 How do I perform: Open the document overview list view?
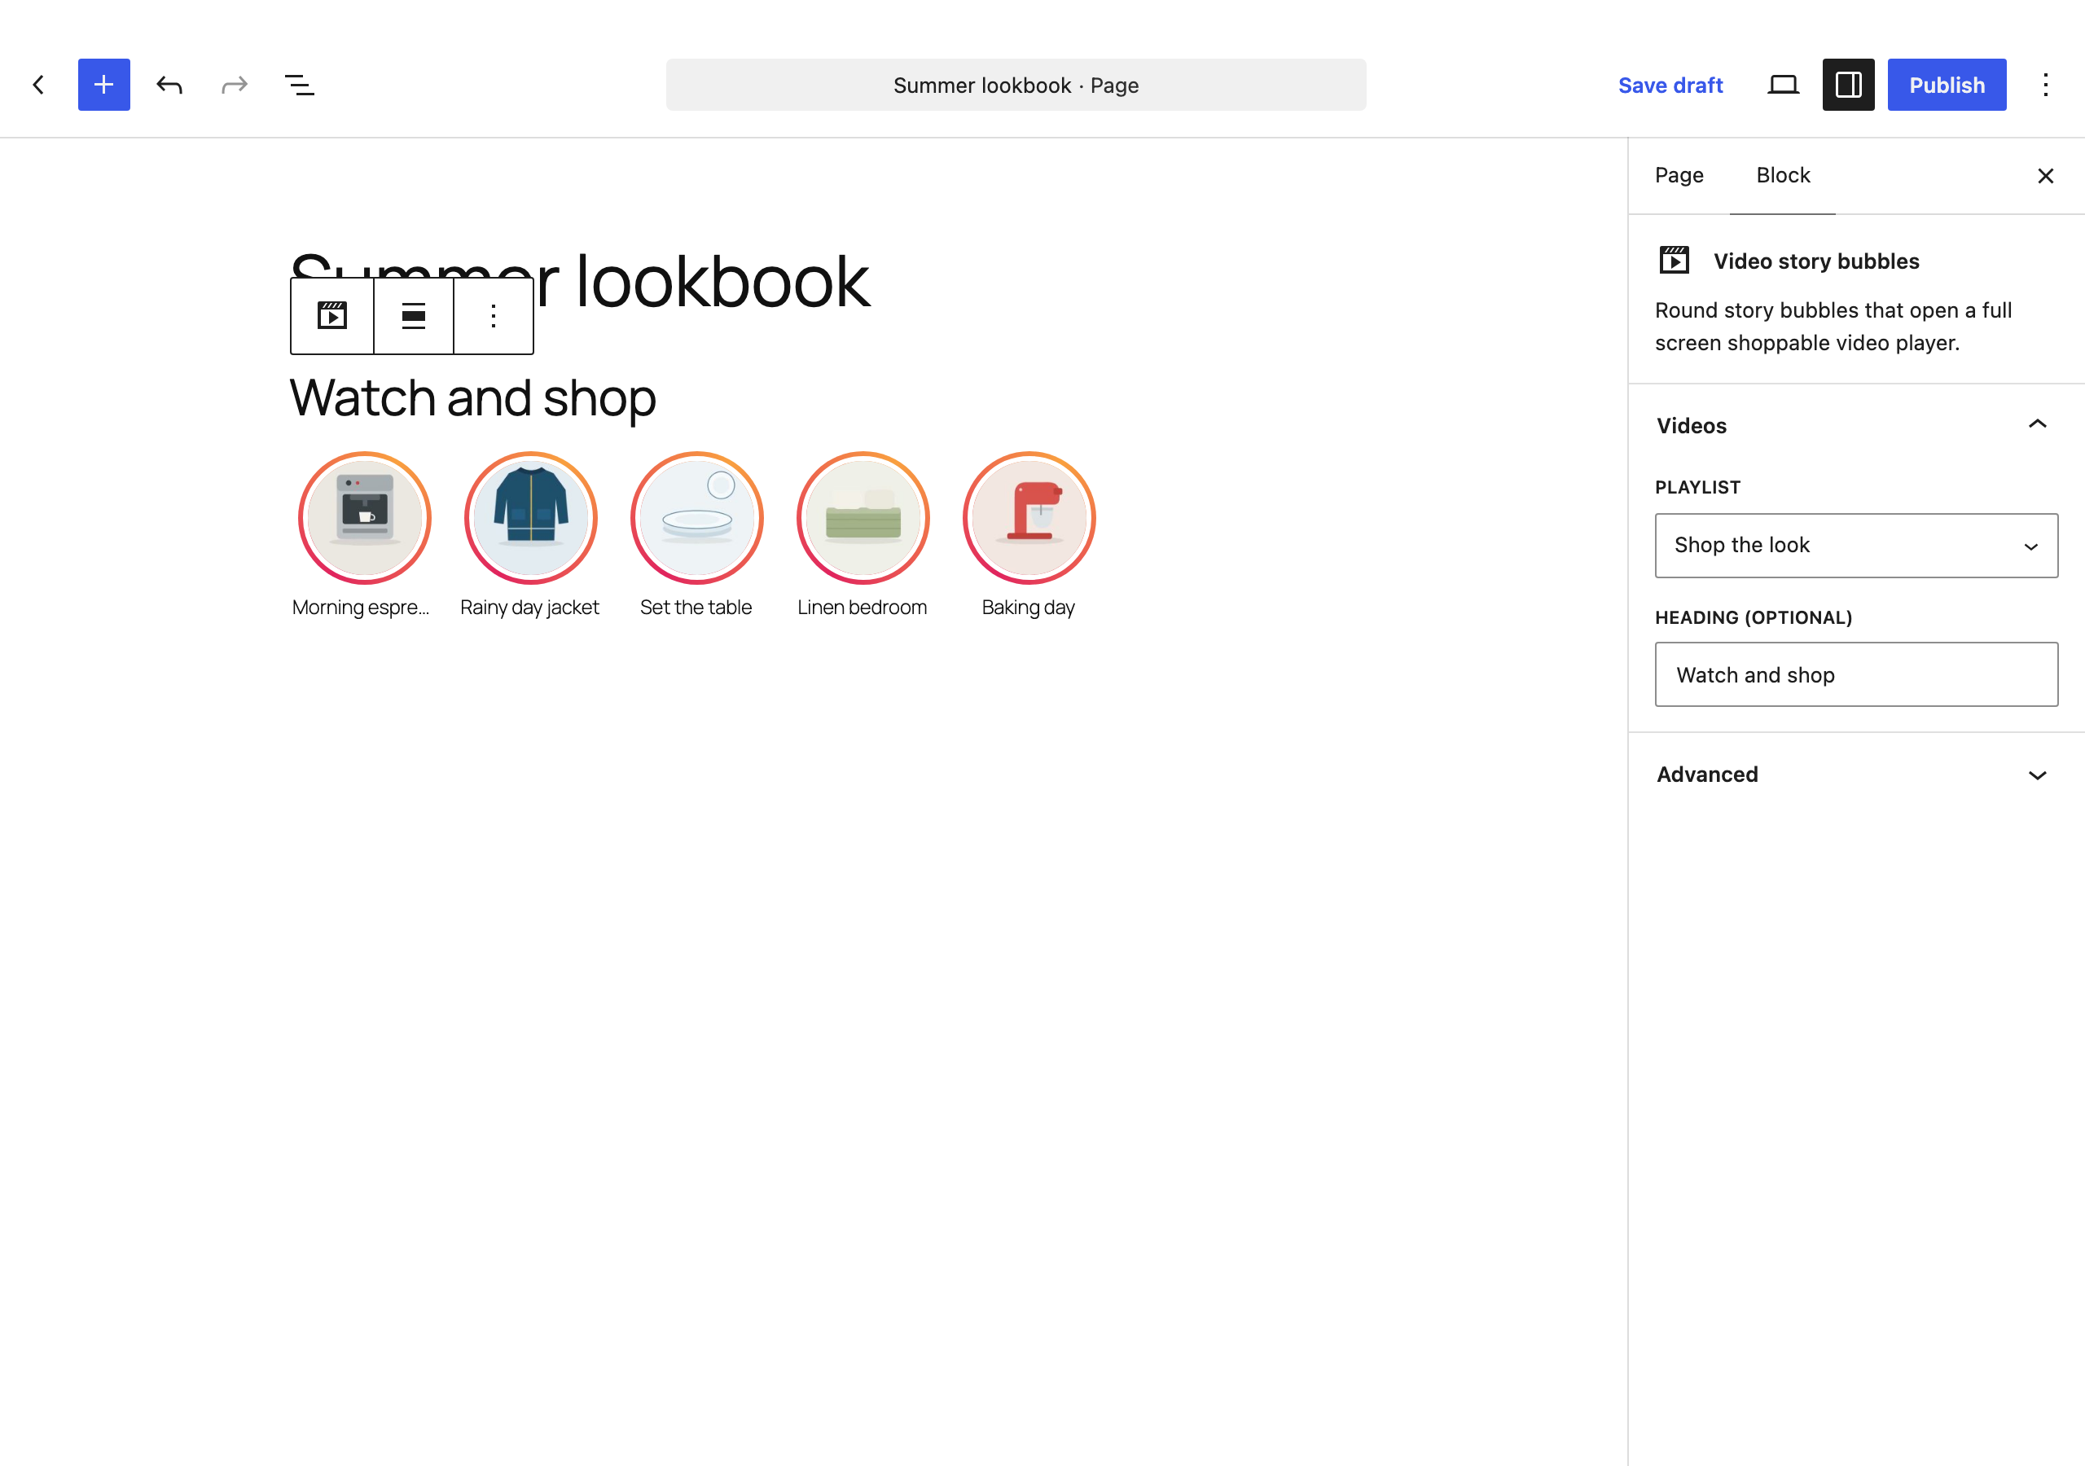coord(300,85)
